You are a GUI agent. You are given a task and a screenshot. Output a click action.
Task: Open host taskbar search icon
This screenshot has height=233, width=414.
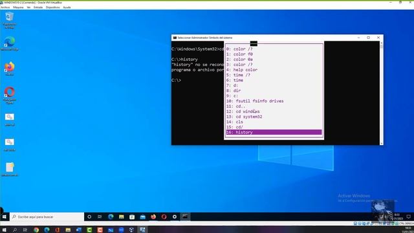point(15,230)
